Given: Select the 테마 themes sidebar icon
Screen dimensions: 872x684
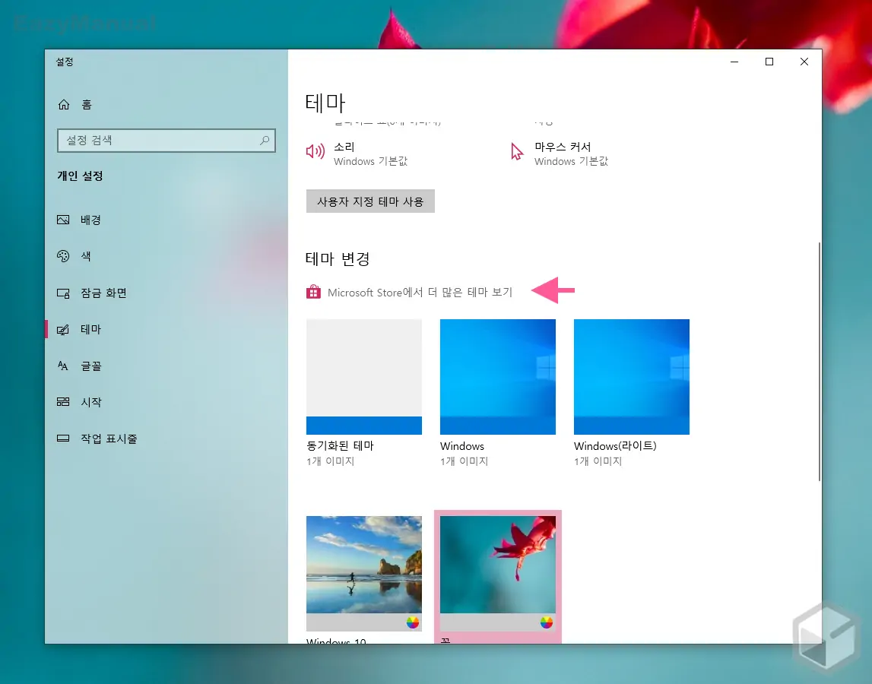Looking at the screenshot, I should coord(65,329).
